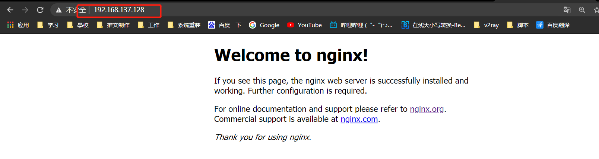The image size is (599, 159).
Task: View the not-secure warning site info
Action: coord(71,10)
